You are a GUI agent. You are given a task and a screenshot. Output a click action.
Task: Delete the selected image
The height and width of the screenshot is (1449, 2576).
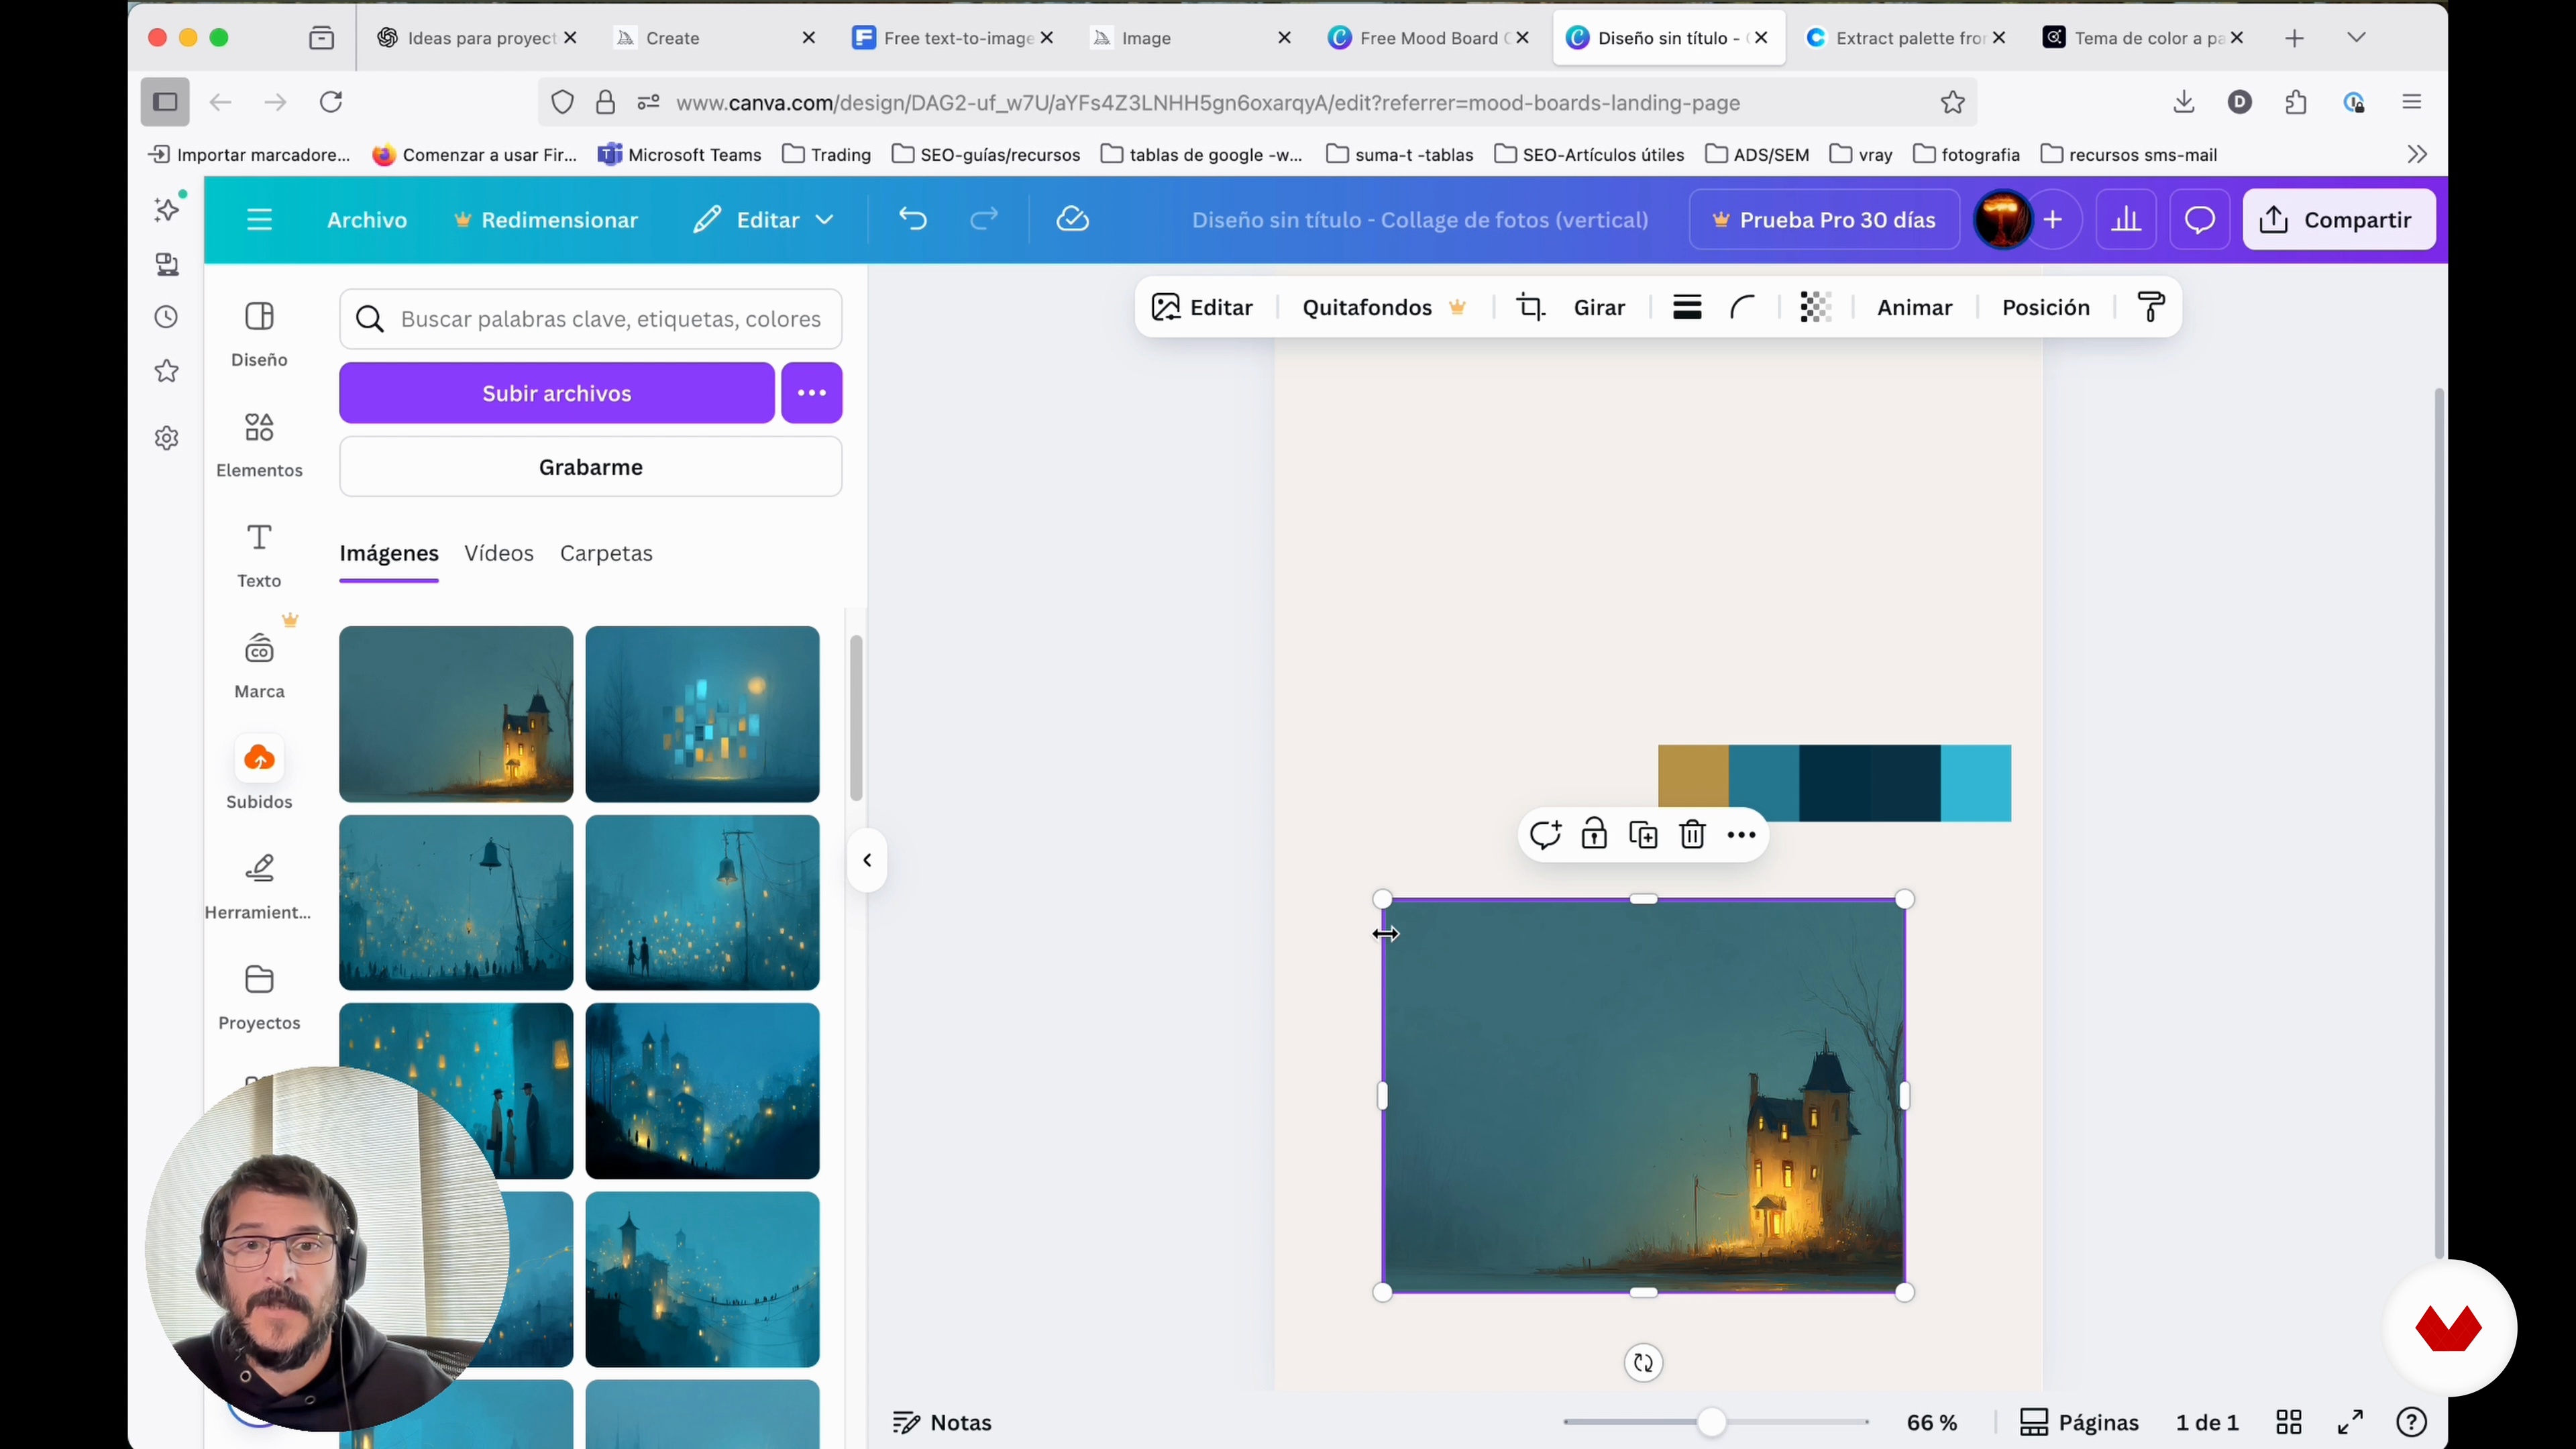click(x=1692, y=835)
